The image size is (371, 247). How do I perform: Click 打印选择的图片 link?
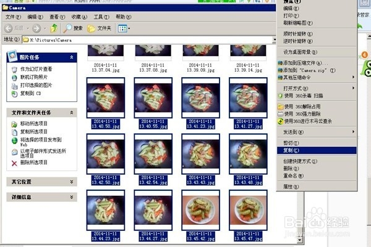point(36,85)
